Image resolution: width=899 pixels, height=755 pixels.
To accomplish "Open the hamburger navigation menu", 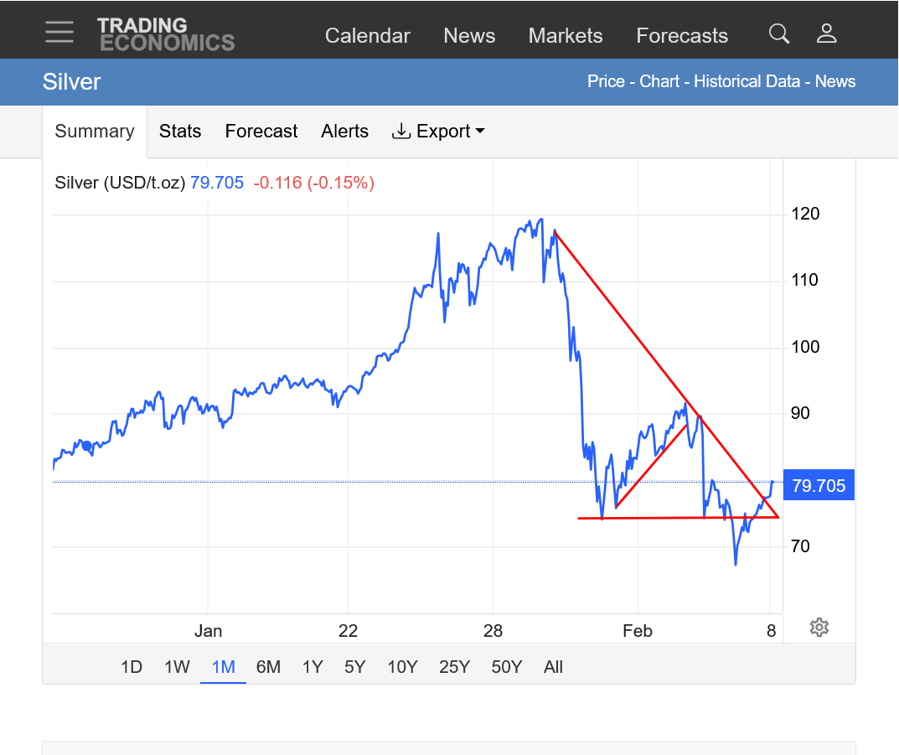I will point(59,32).
